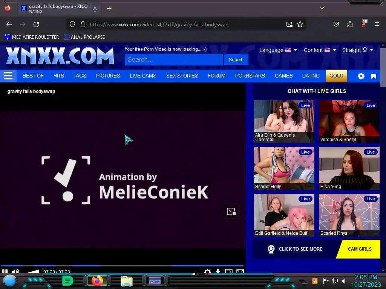Screen dimensions: 386x289
Task: Open the BEST OF menu item
Action: pyautogui.click(x=33, y=76)
